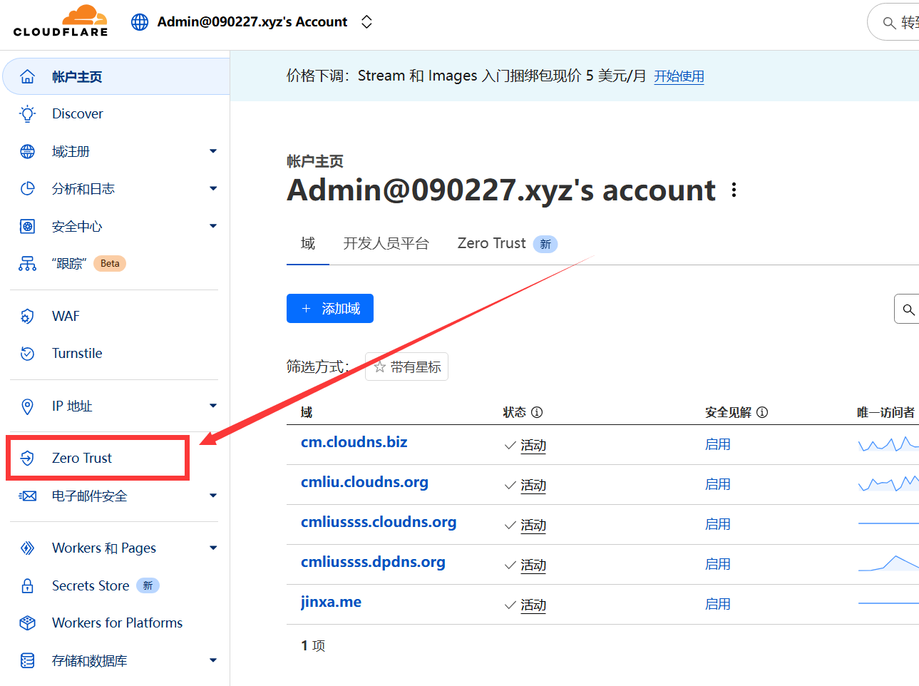Click the Cloudflare logo
The width and height of the screenshot is (919, 686).
[x=61, y=21]
